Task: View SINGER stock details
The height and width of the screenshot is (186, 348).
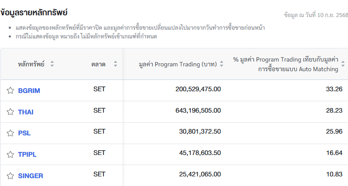Action: click(31, 176)
